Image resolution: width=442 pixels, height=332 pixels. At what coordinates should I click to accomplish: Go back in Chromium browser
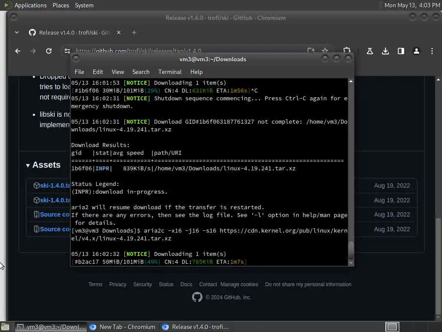(18, 51)
